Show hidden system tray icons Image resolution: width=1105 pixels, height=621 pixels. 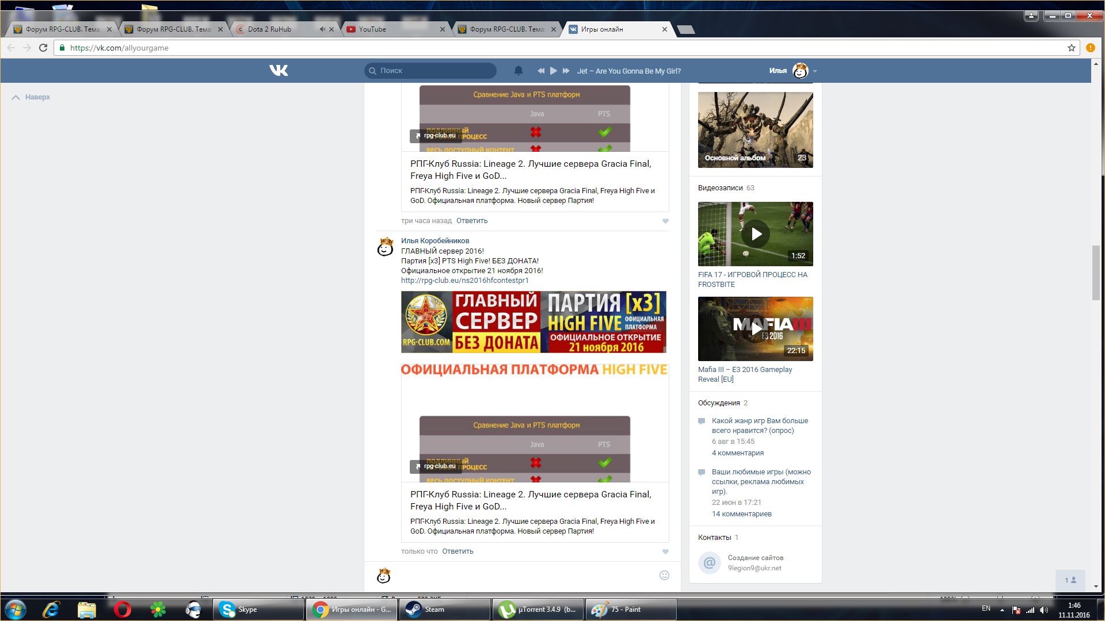pyautogui.click(x=1002, y=610)
